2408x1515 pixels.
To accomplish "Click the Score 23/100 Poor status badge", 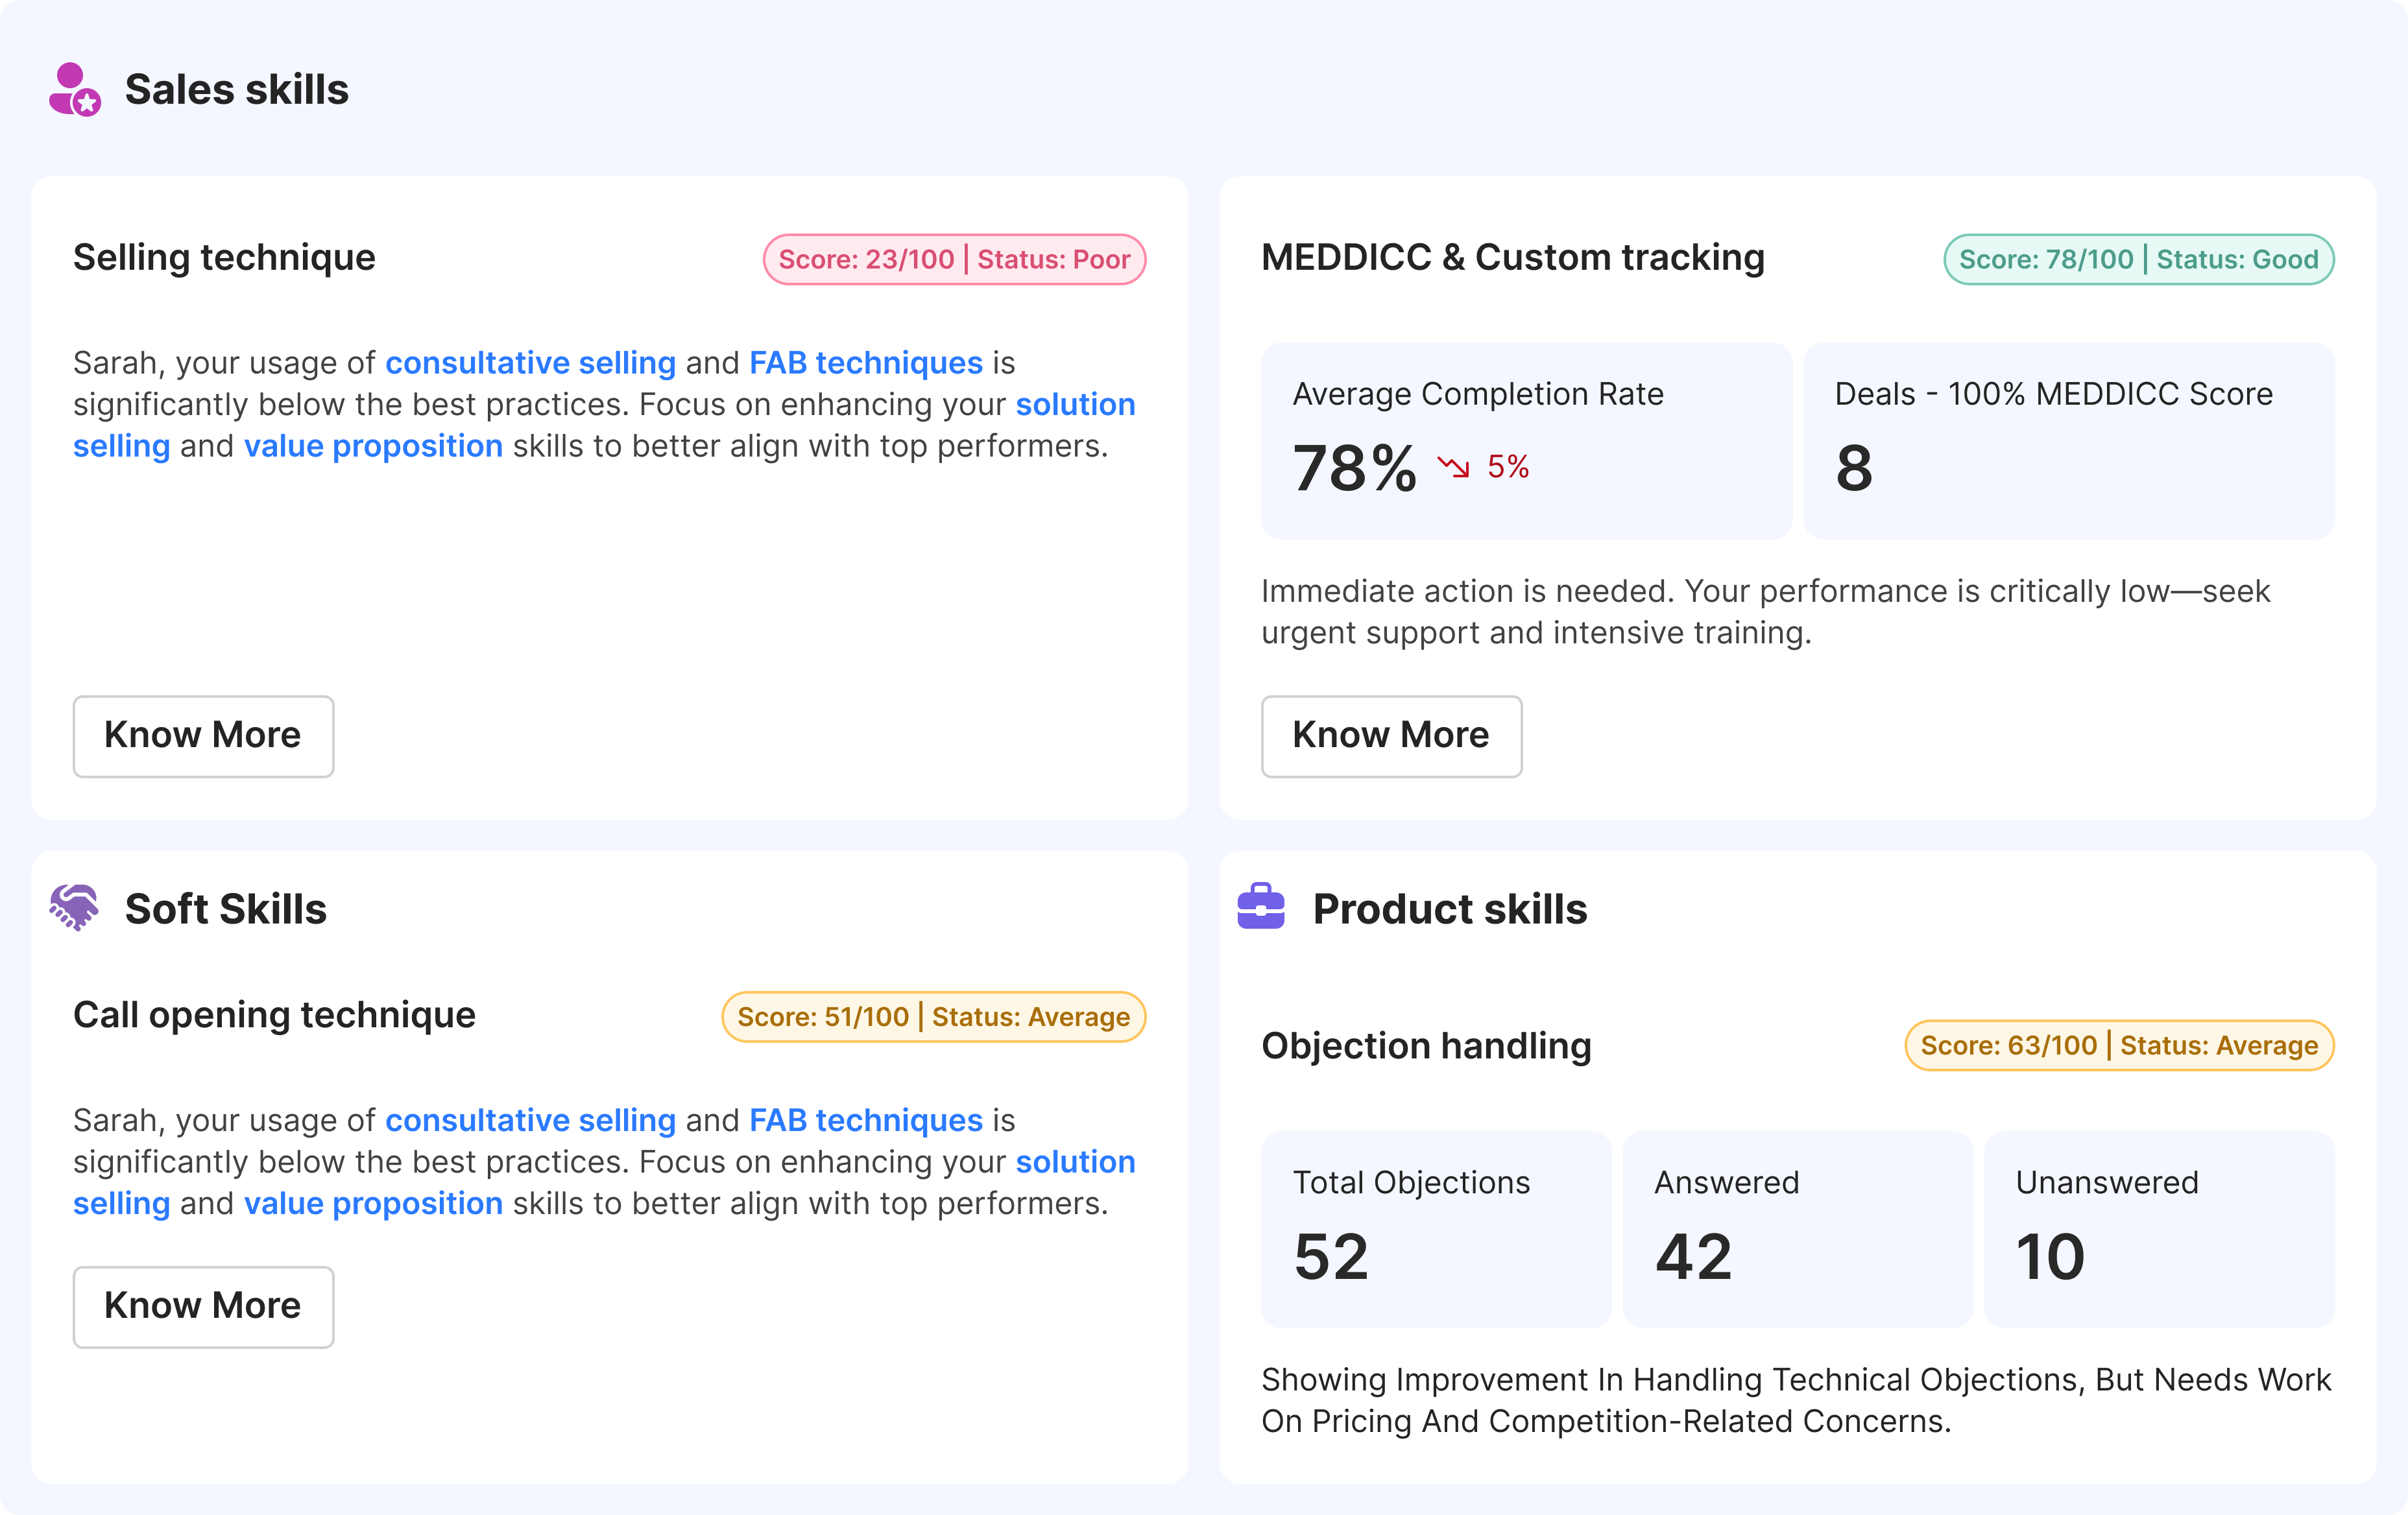I will coord(954,260).
